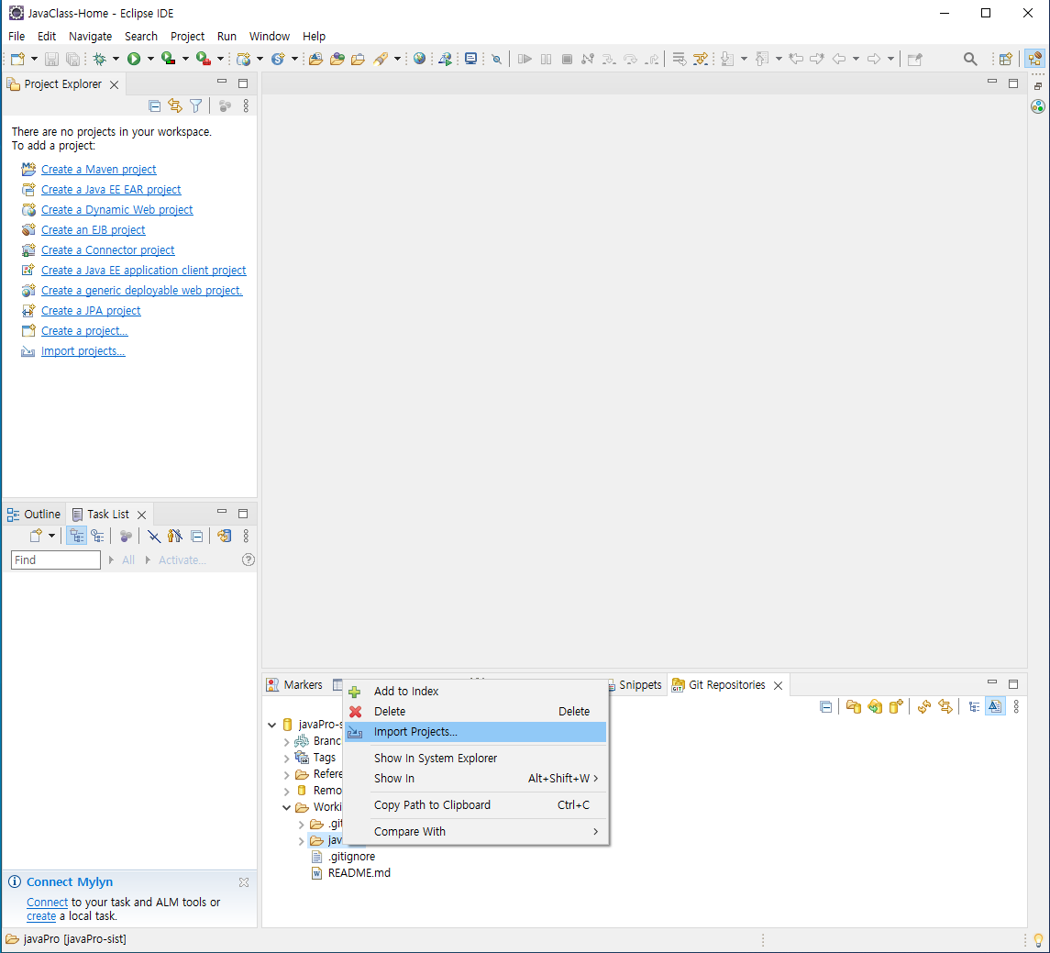Screen dimensions: 1050x953
Task: Open dropdown arrow next to Debug icon
Action: pyautogui.click(x=116, y=59)
